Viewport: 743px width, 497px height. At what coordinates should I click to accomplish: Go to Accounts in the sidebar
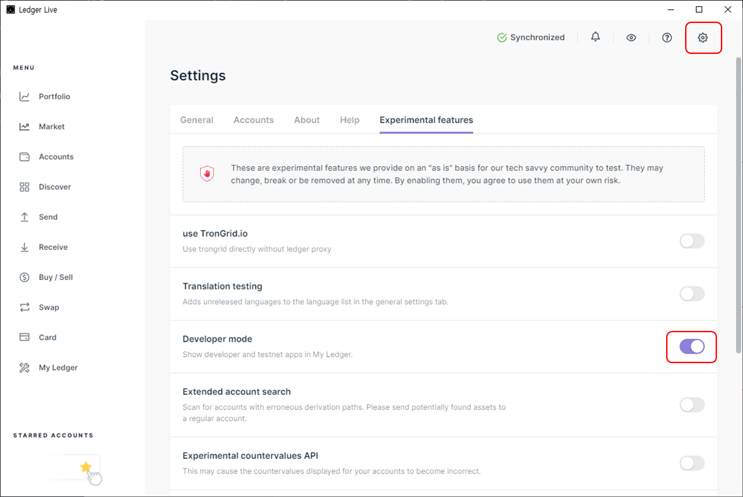click(56, 157)
